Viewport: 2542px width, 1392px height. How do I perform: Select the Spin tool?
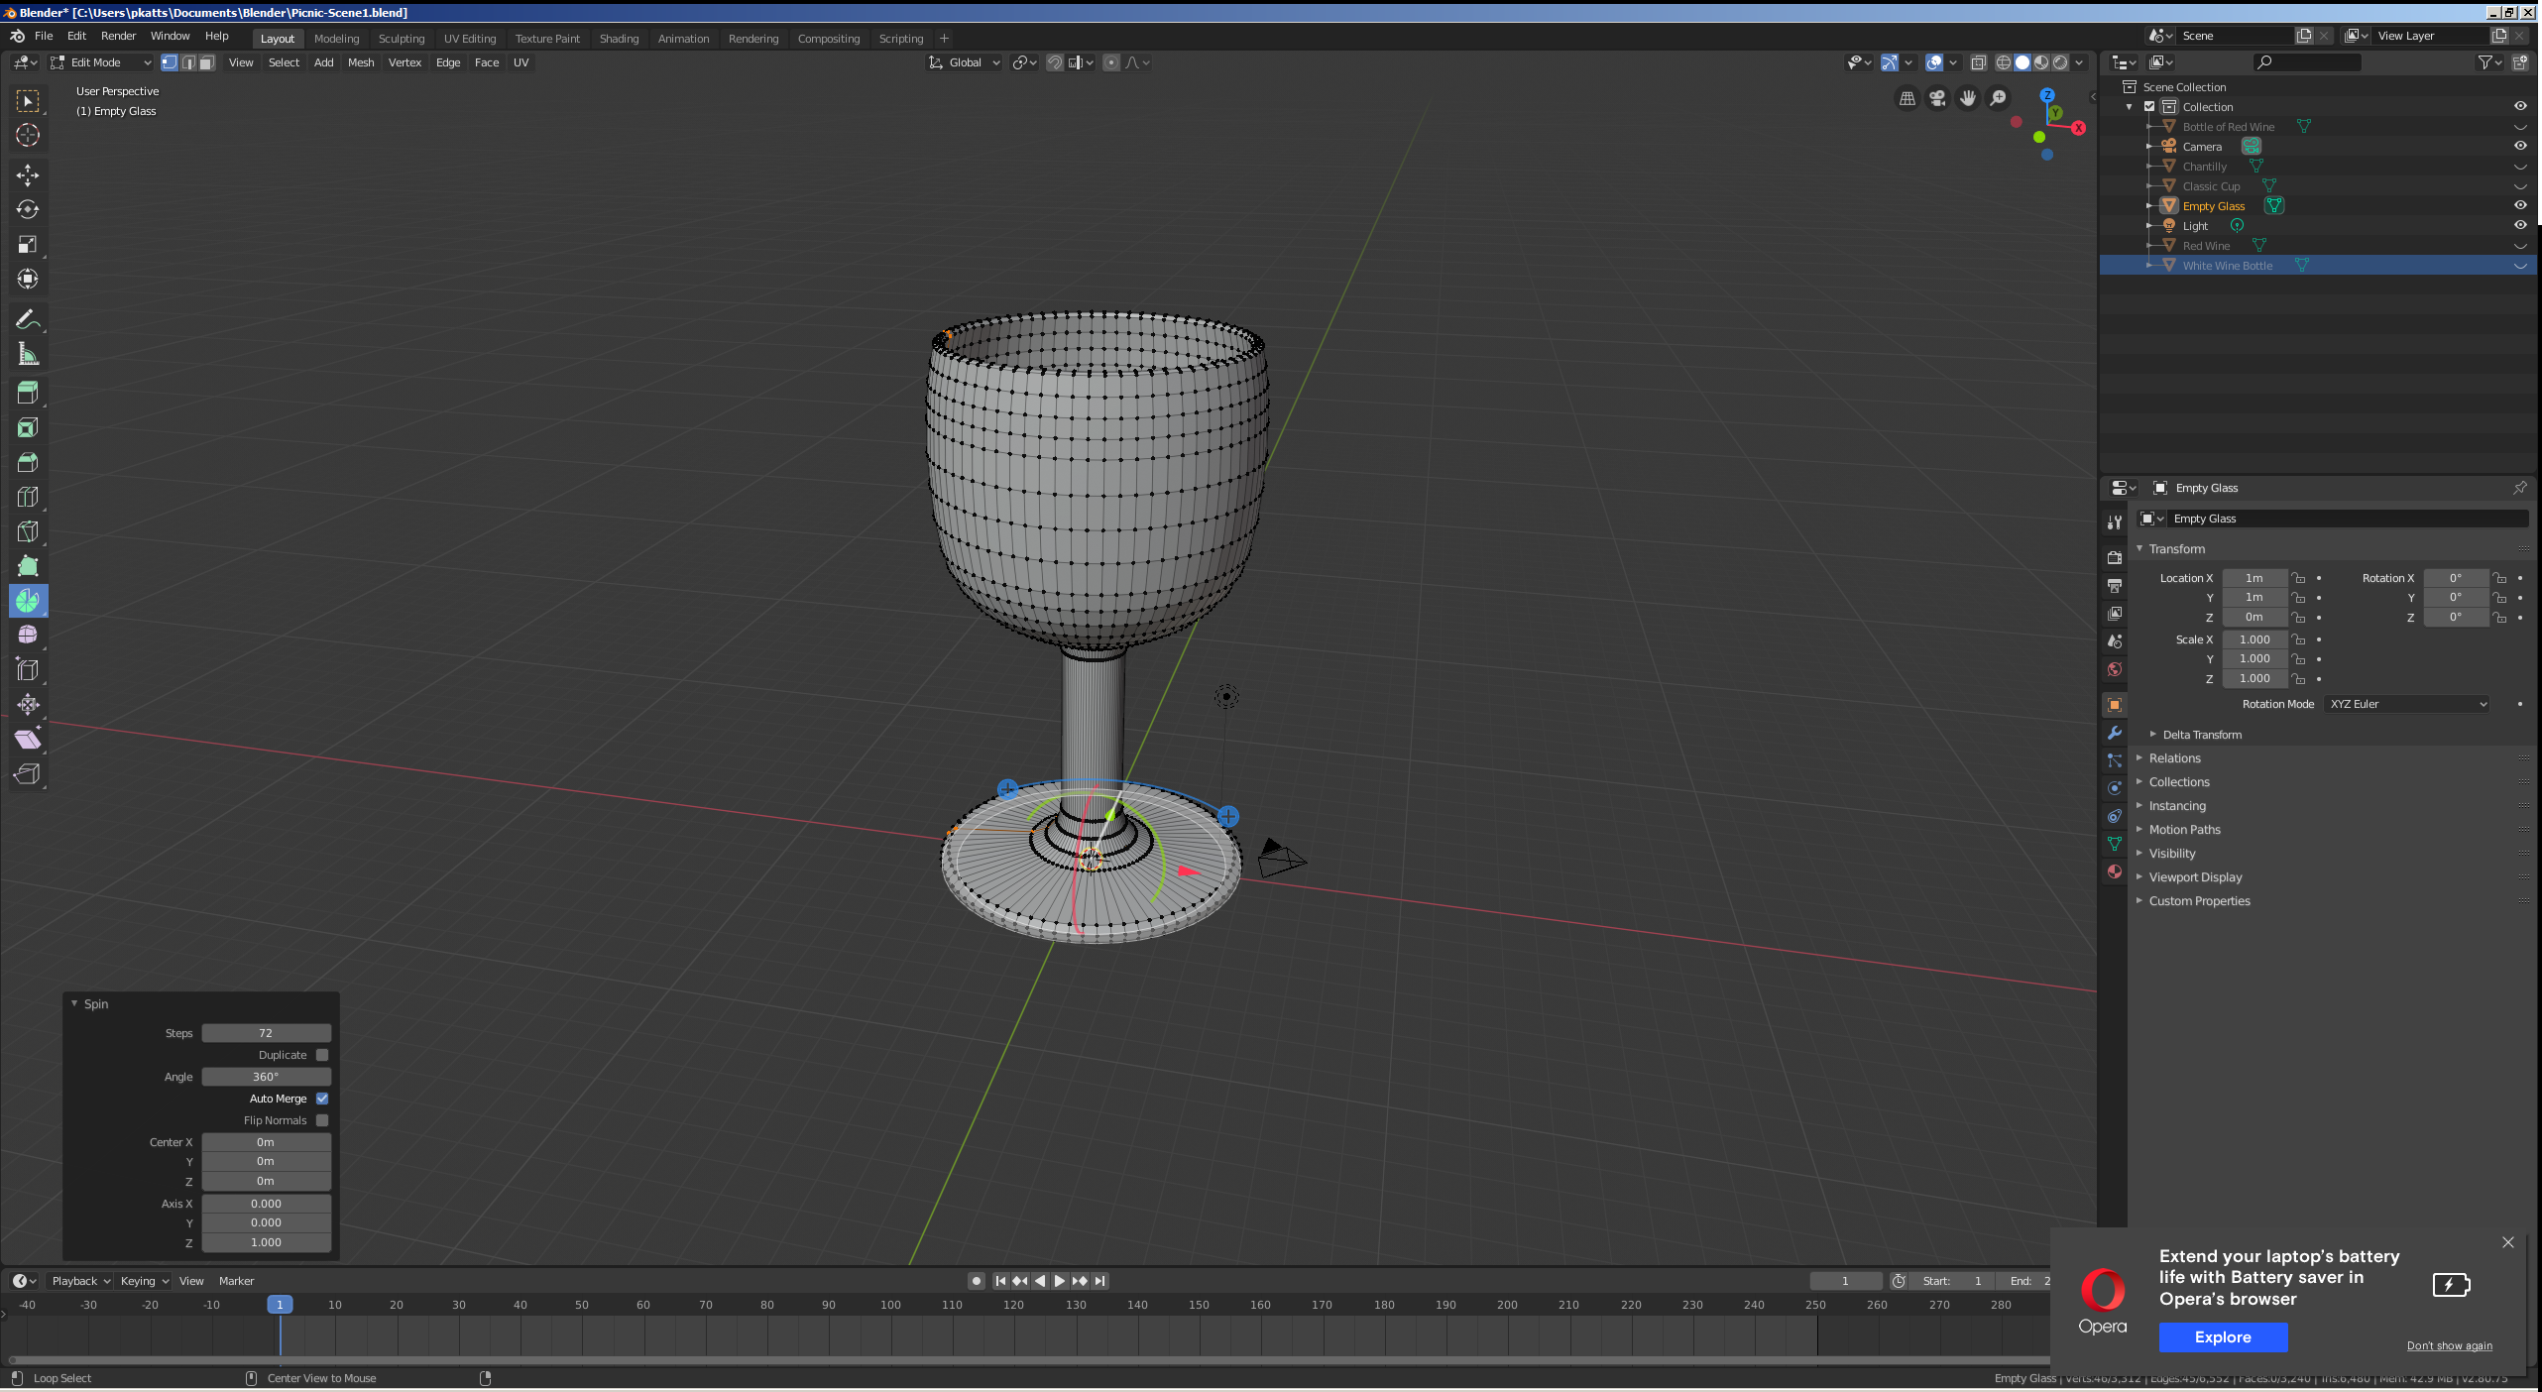point(28,601)
